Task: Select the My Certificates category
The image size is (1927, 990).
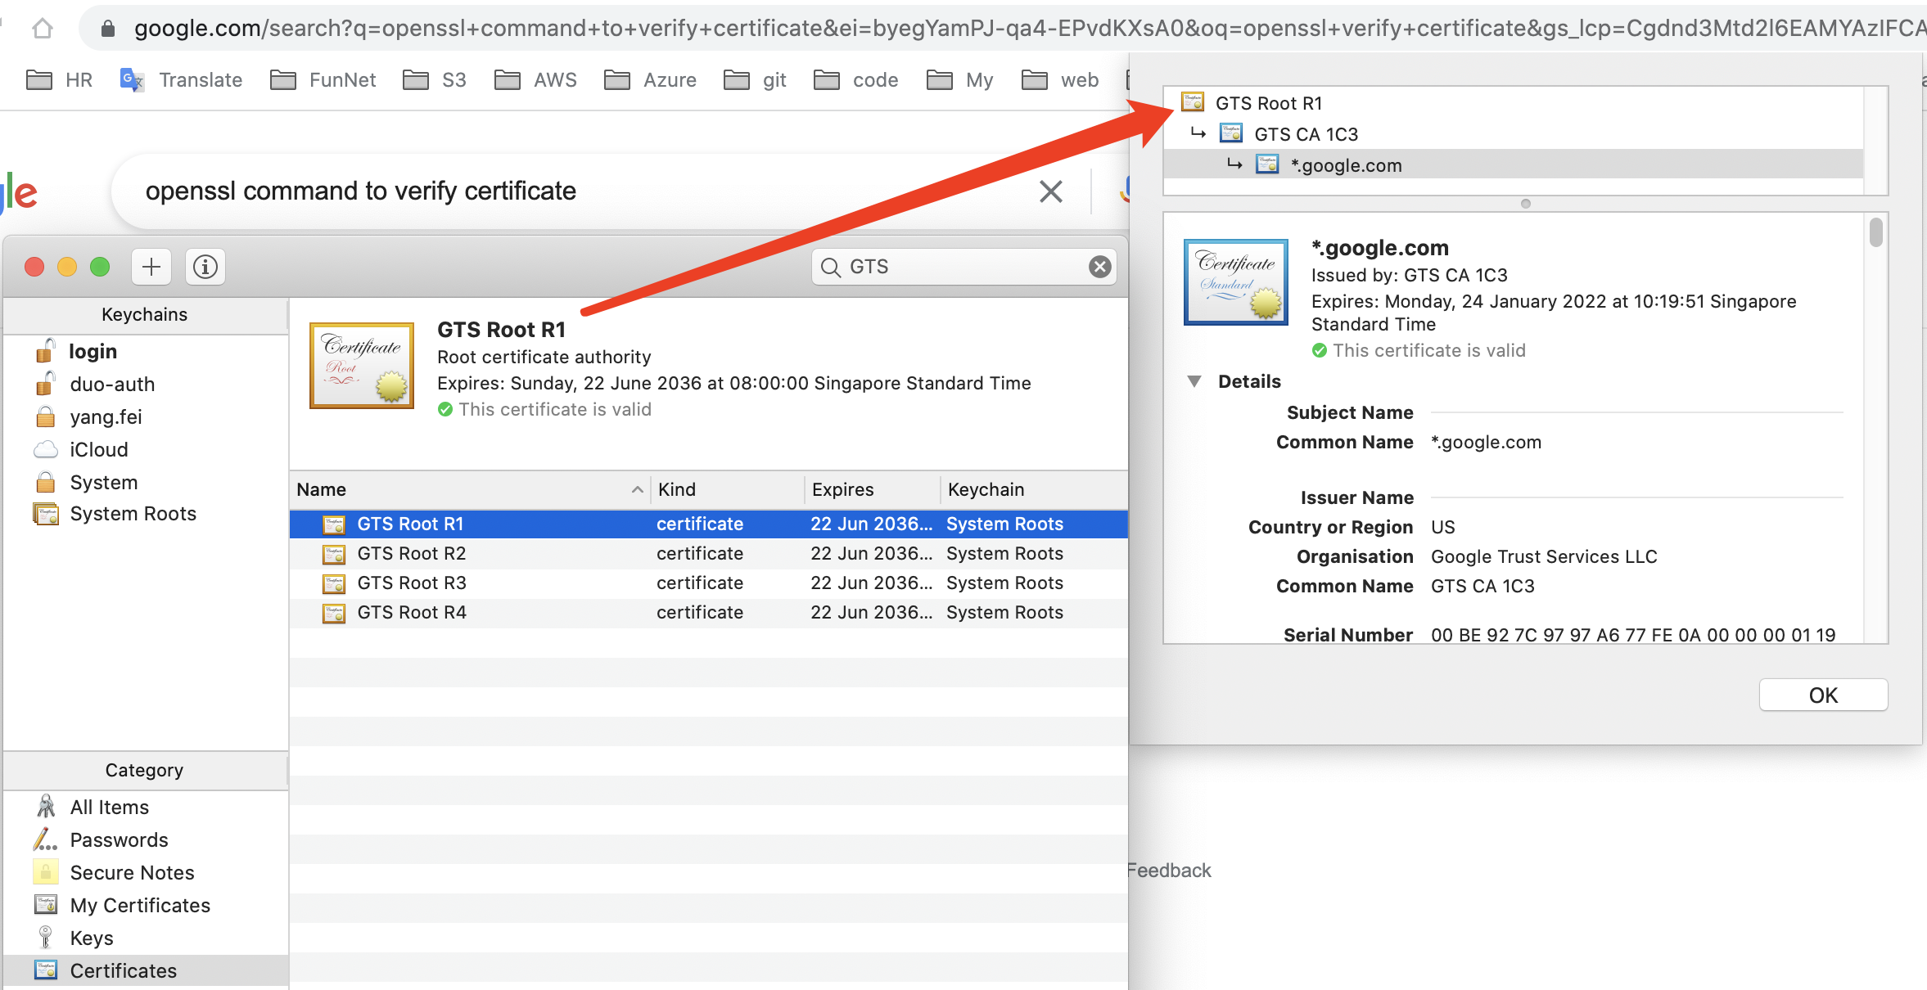Action: tap(139, 905)
